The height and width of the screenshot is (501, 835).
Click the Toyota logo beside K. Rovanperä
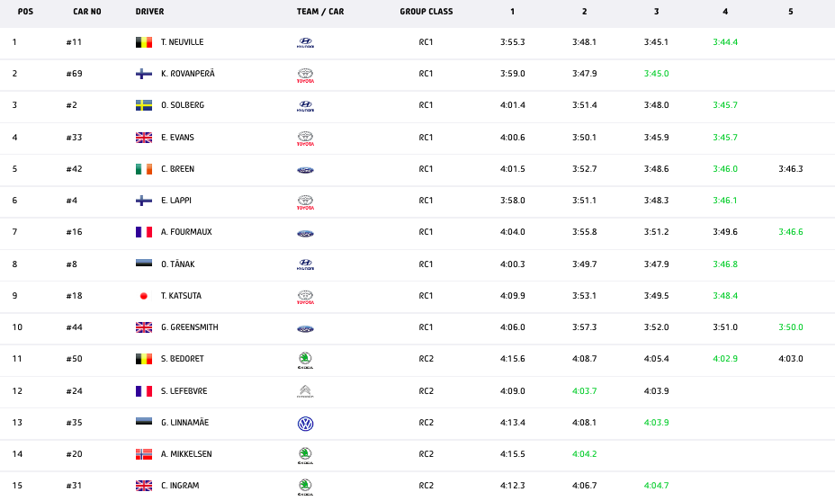click(305, 74)
